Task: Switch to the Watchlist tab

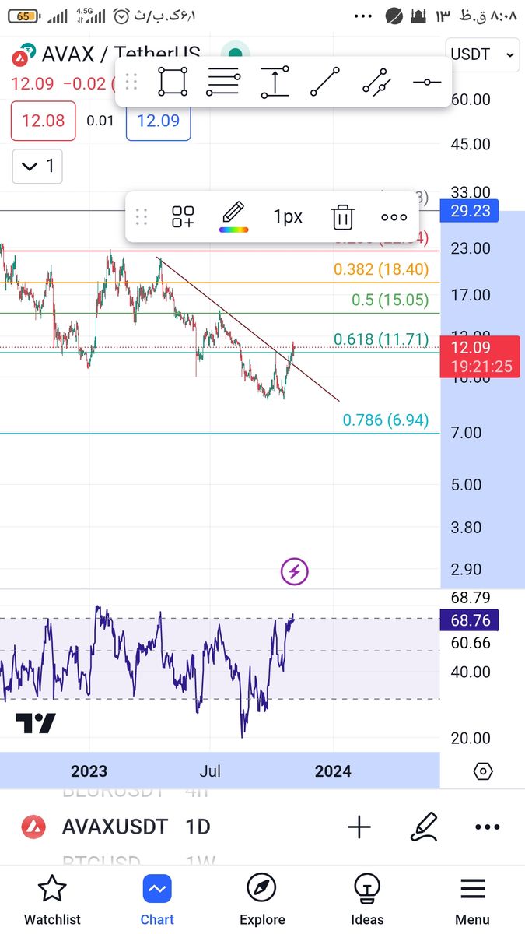Action: click(52, 899)
